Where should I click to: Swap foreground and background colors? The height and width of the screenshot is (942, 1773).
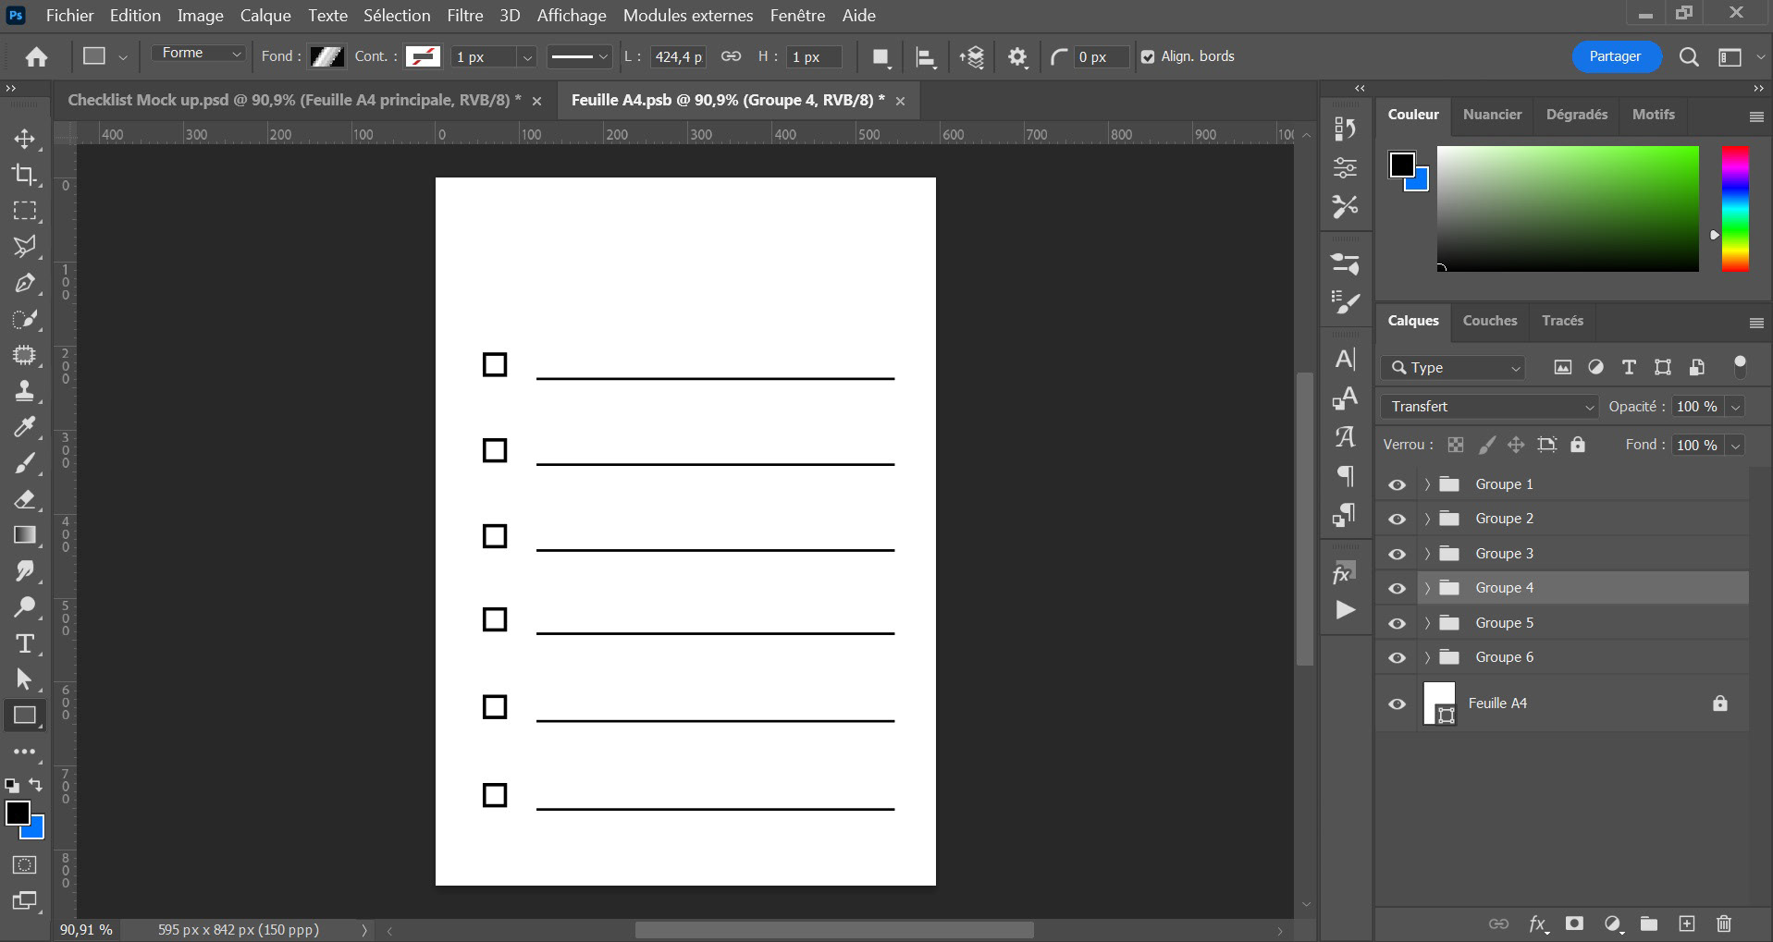click(x=35, y=785)
